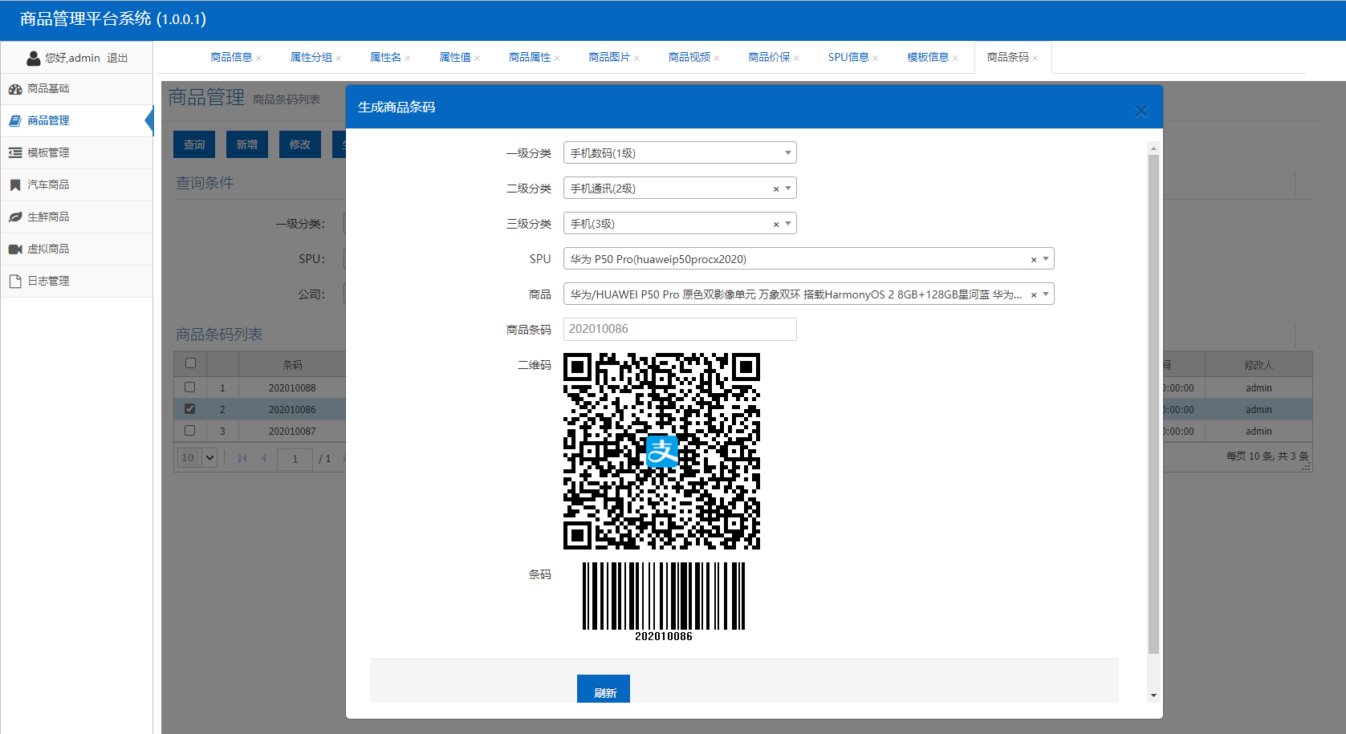Click the 修改 button
The width and height of the screenshot is (1346, 734).
click(x=300, y=144)
